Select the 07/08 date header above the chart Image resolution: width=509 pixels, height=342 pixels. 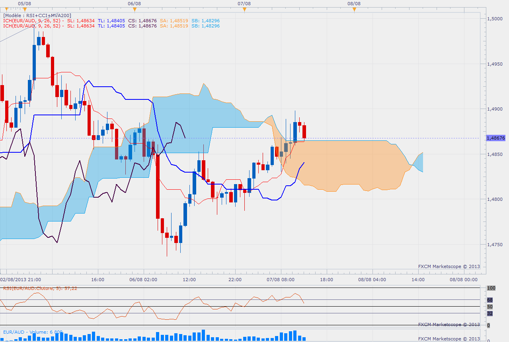[244, 3]
